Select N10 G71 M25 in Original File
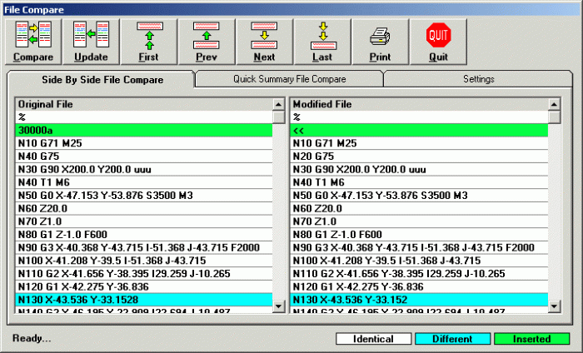583x353 pixels. 144,143
